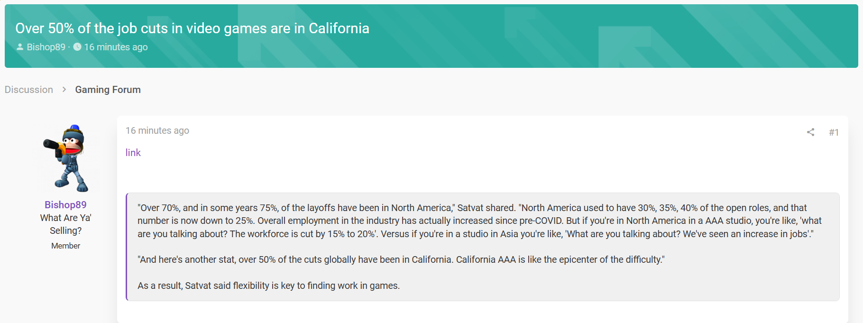Click Bishop89 author name in header banner

tap(46, 47)
